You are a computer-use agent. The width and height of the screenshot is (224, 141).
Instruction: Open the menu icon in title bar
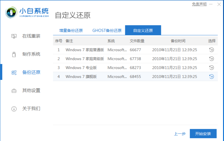(x=211, y=4)
